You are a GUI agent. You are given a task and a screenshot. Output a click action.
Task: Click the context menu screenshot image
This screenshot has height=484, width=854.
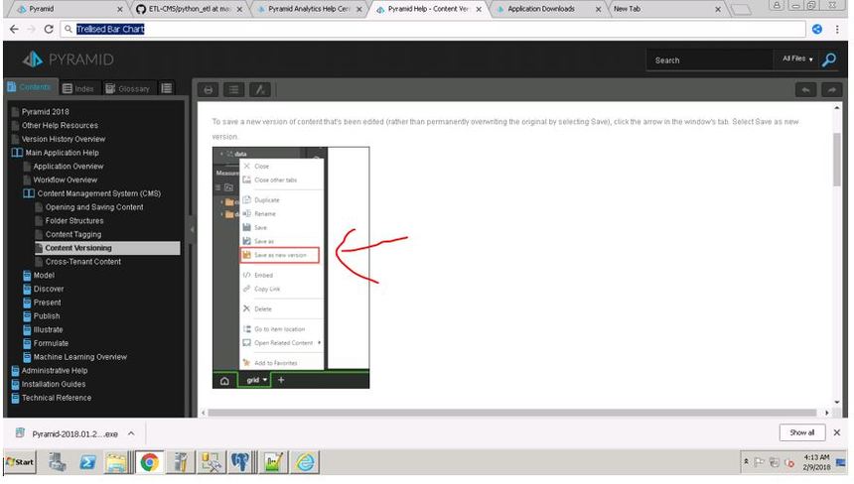[x=291, y=268]
